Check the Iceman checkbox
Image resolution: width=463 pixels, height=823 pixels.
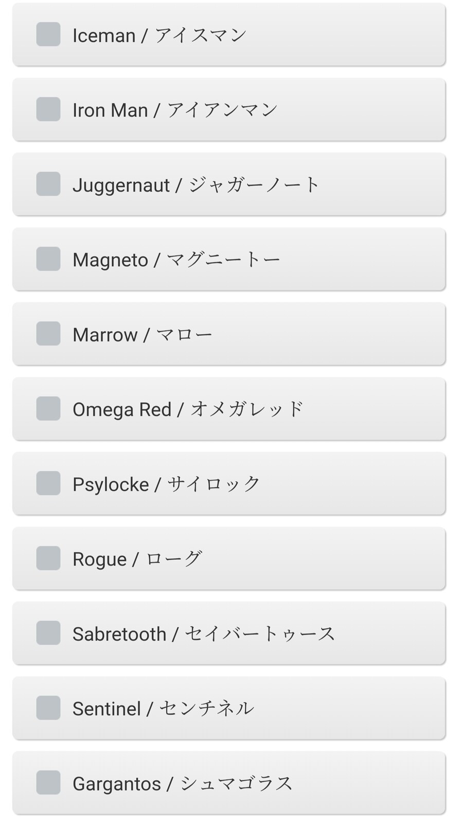pyautogui.click(x=48, y=35)
